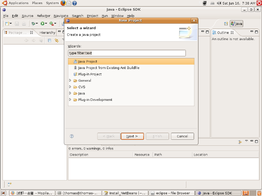
Task: Expand the General folder in wizards
Action: [70, 80]
